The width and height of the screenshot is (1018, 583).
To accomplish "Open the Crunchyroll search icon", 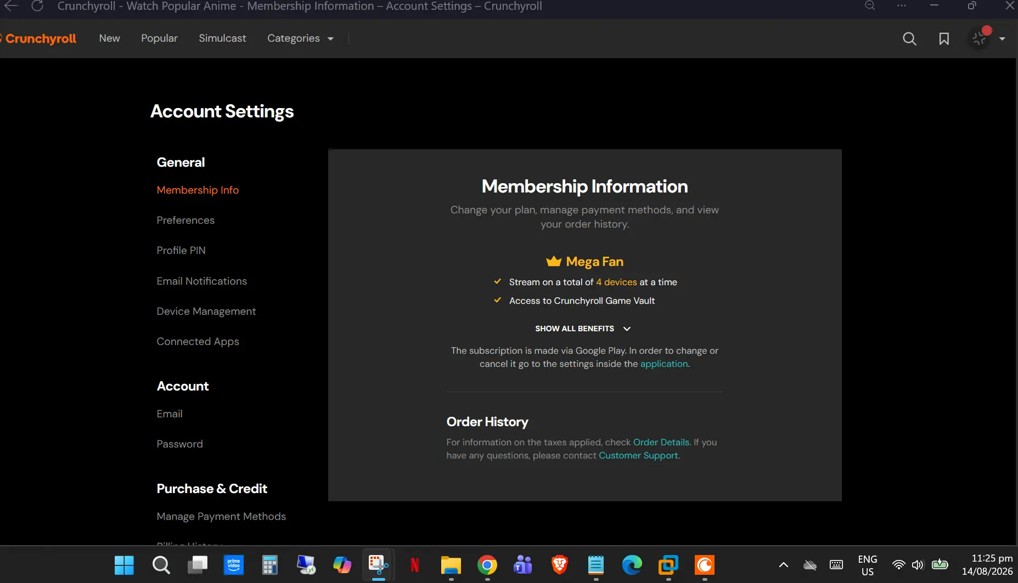I will tap(909, 38).
